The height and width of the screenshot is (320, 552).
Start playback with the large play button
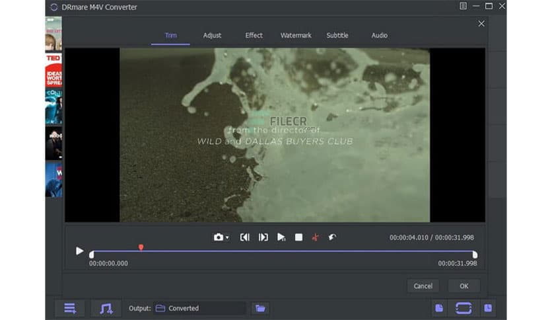point(79,251)
